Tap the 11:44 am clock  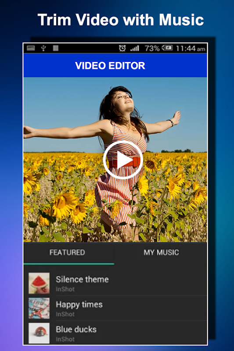click(x=191, y=48)
